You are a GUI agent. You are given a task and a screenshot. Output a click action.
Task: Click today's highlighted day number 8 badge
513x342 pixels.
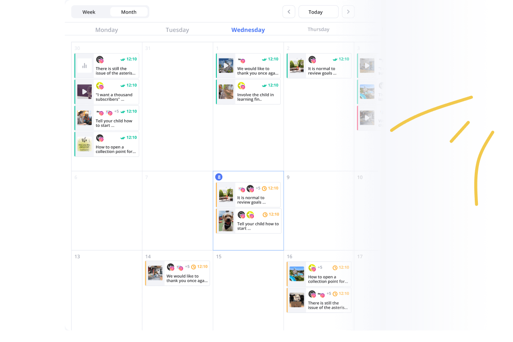coord(219,177)
